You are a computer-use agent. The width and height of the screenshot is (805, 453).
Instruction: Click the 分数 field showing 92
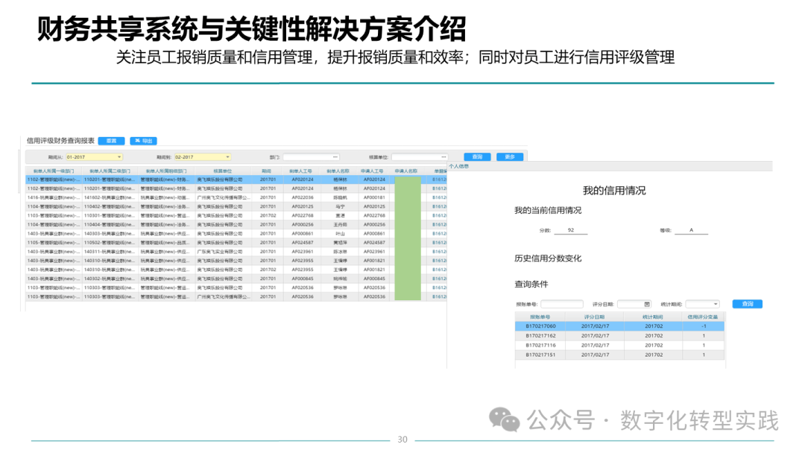571,230
